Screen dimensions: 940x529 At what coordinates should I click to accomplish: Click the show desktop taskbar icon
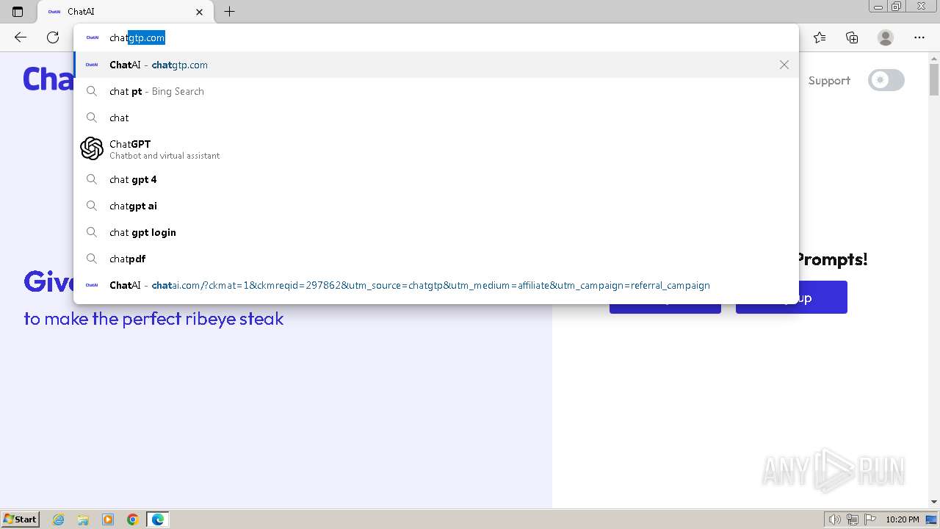[931, 519]
